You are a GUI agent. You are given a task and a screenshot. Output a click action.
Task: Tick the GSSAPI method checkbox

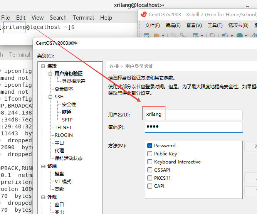(x=149, y=170)
